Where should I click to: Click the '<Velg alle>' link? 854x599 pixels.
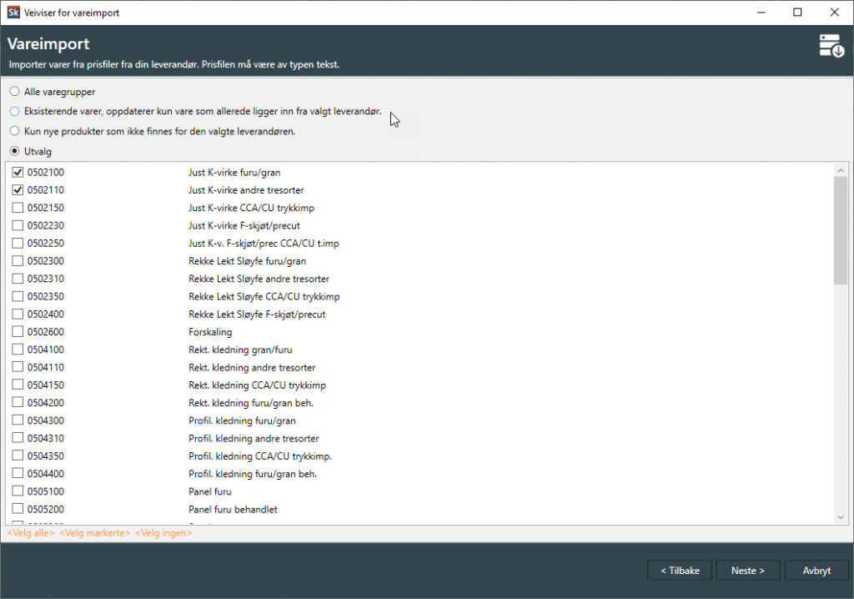point(31,532)
